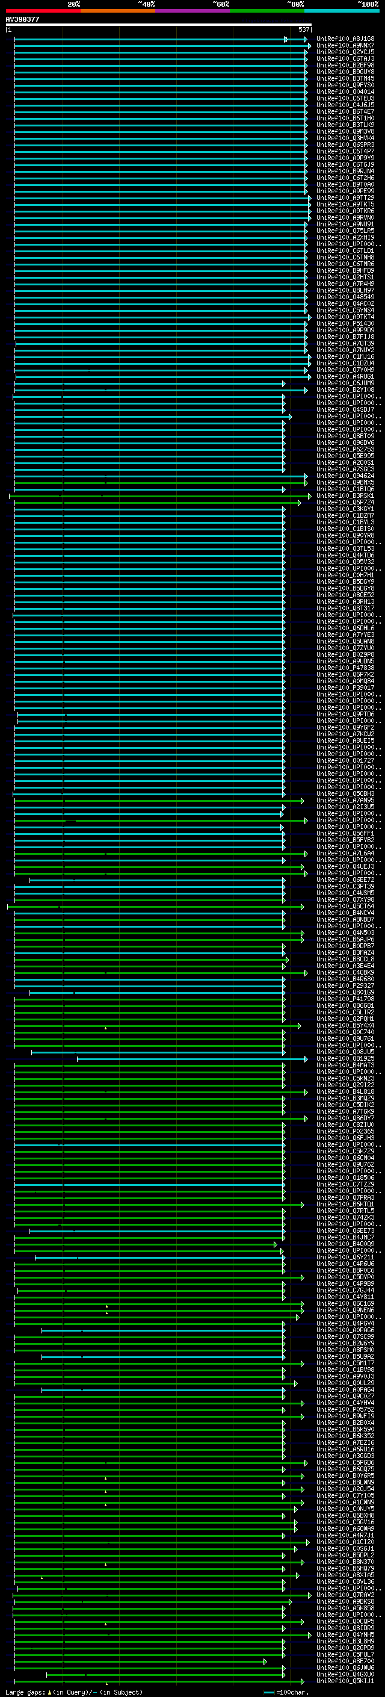Open hit UniRef100_B9GUY8
This screenshot has height=1697, width=385.
tap(345, 72)
